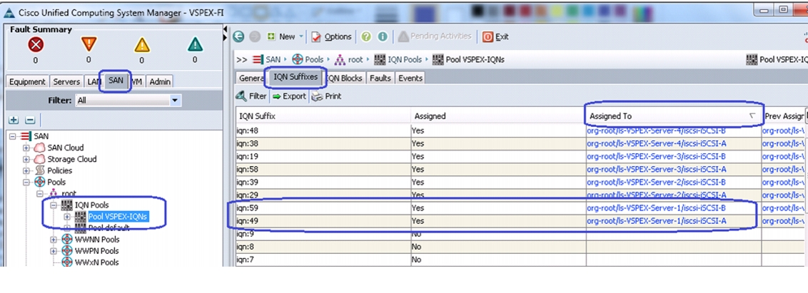Sort by IQN Suffix column header
This screenshot has height=293, width=808.
pyautogui.click(x=323, y=116)
